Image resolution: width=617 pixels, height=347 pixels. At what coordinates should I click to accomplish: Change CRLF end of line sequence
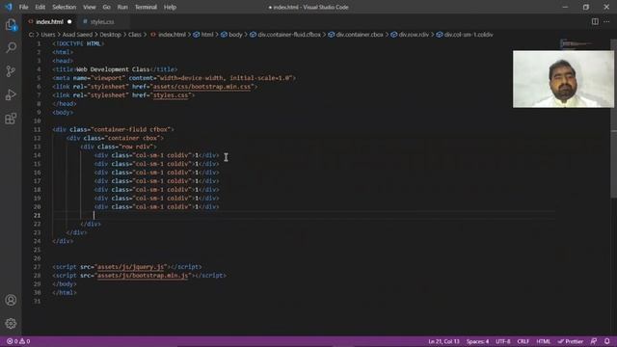523,341
